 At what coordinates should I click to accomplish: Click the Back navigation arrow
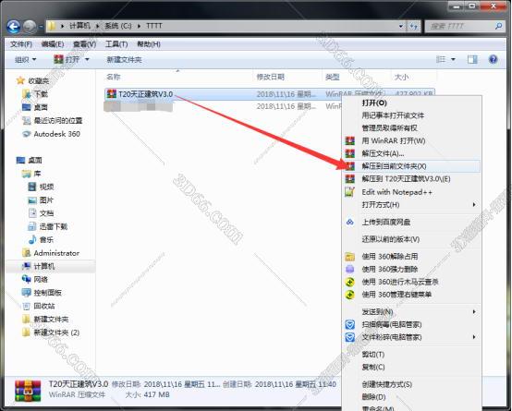point(14,27)
